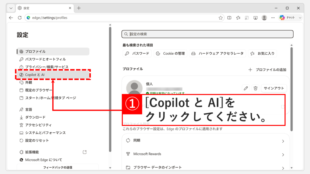Screen dimensions: 310x174
Task: Reload the page with refresh icon
Action: coord(20,18)
